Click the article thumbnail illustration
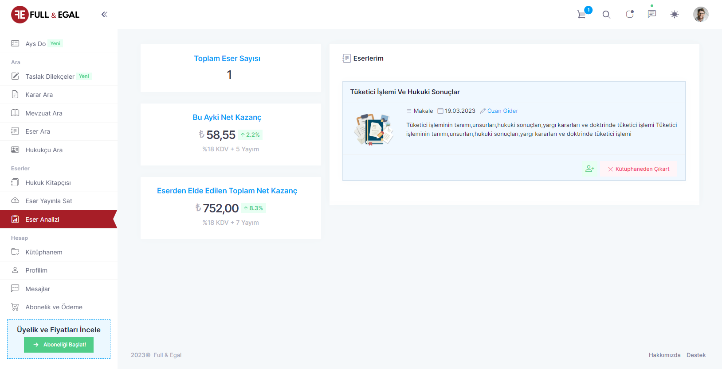This screenshot has height=369, width=722. [x=373, y=129]
